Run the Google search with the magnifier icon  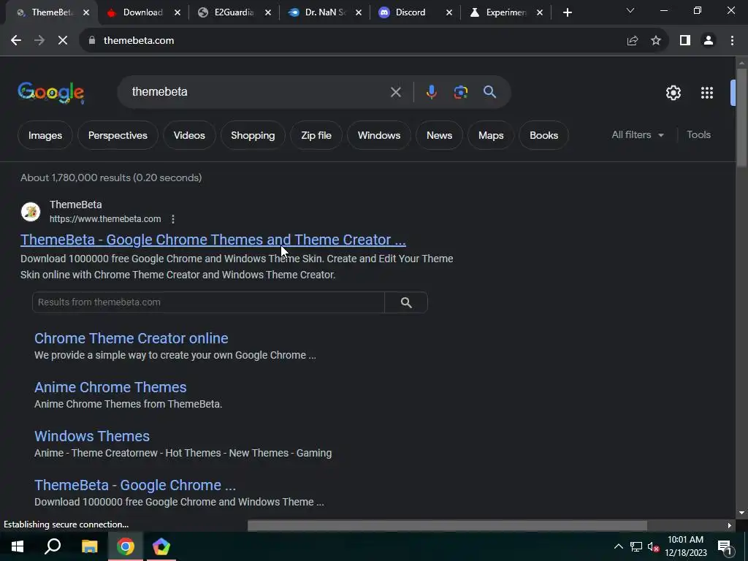coord(490,91)
